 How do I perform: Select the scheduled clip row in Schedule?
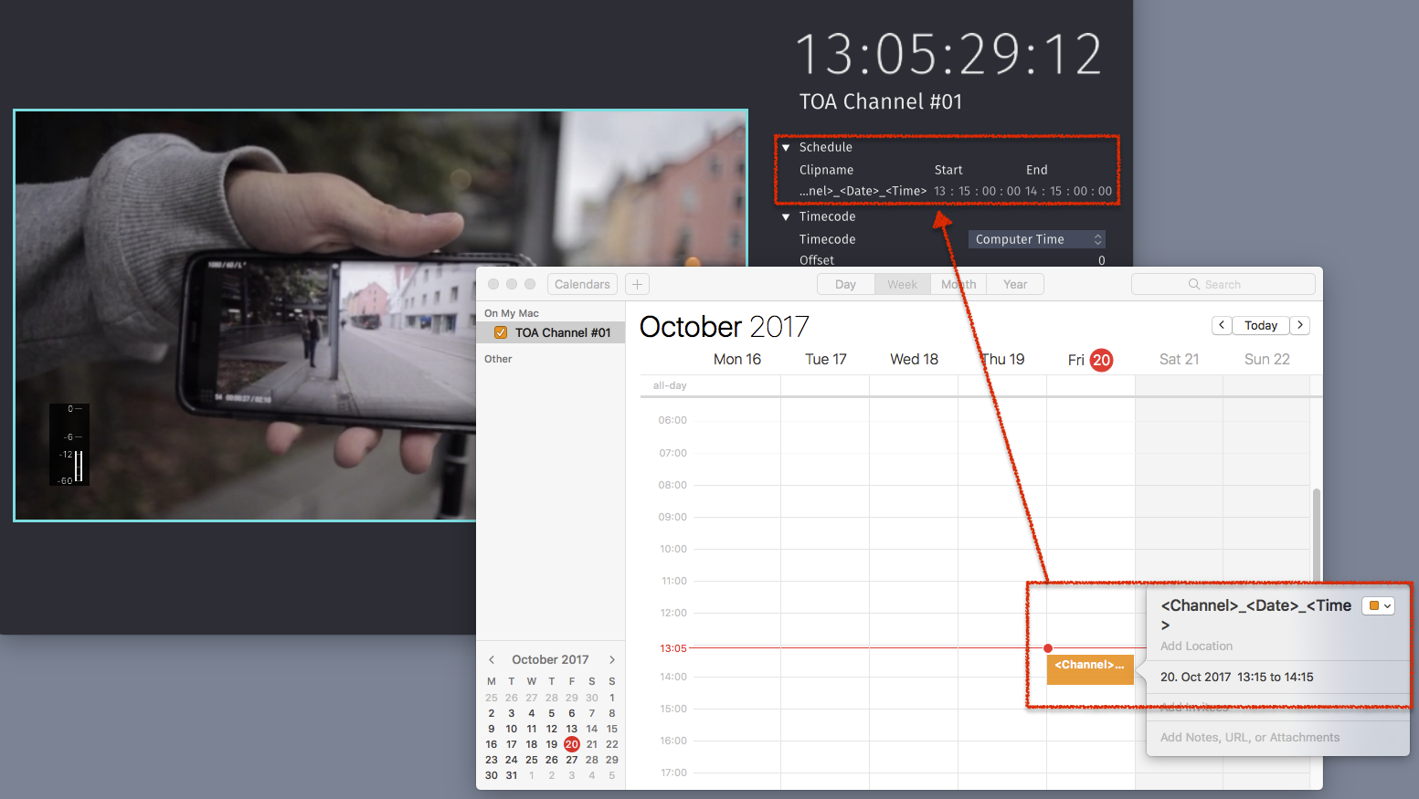[x=955, y=191]
